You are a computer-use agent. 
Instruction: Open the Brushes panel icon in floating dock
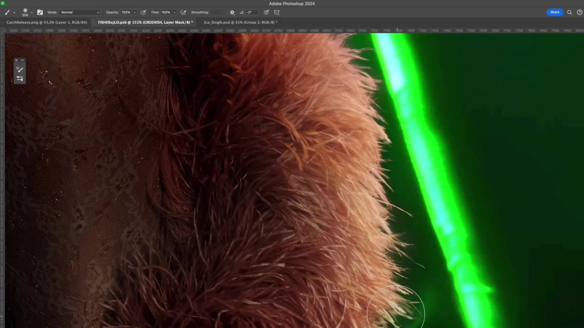(20, 69)
